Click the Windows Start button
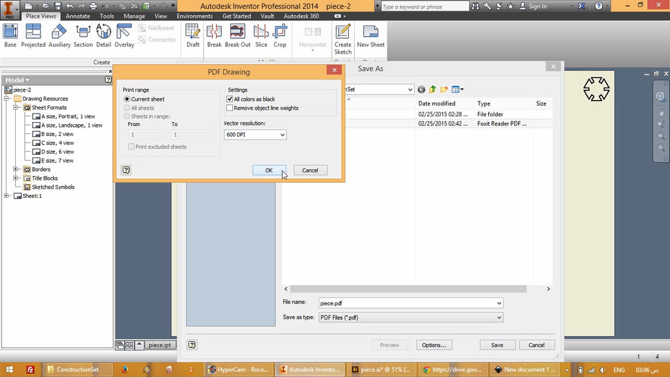This screenshot has height=377, width=670. coord(9,369)
